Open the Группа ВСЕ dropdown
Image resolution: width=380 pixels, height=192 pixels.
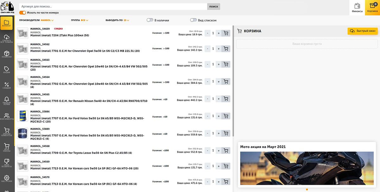click(84, 20)
